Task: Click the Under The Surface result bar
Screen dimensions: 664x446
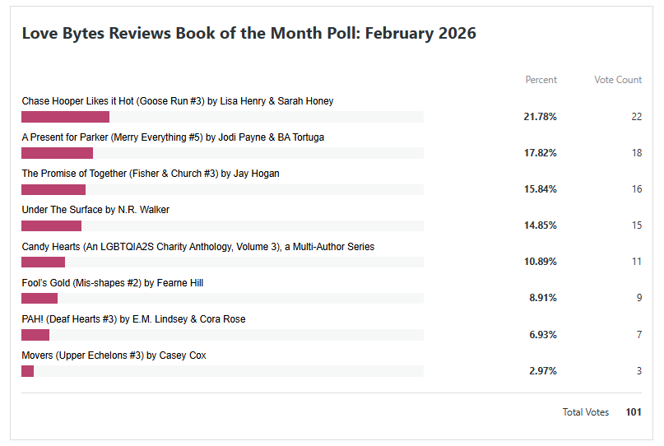Action: (x=52, y=225)
